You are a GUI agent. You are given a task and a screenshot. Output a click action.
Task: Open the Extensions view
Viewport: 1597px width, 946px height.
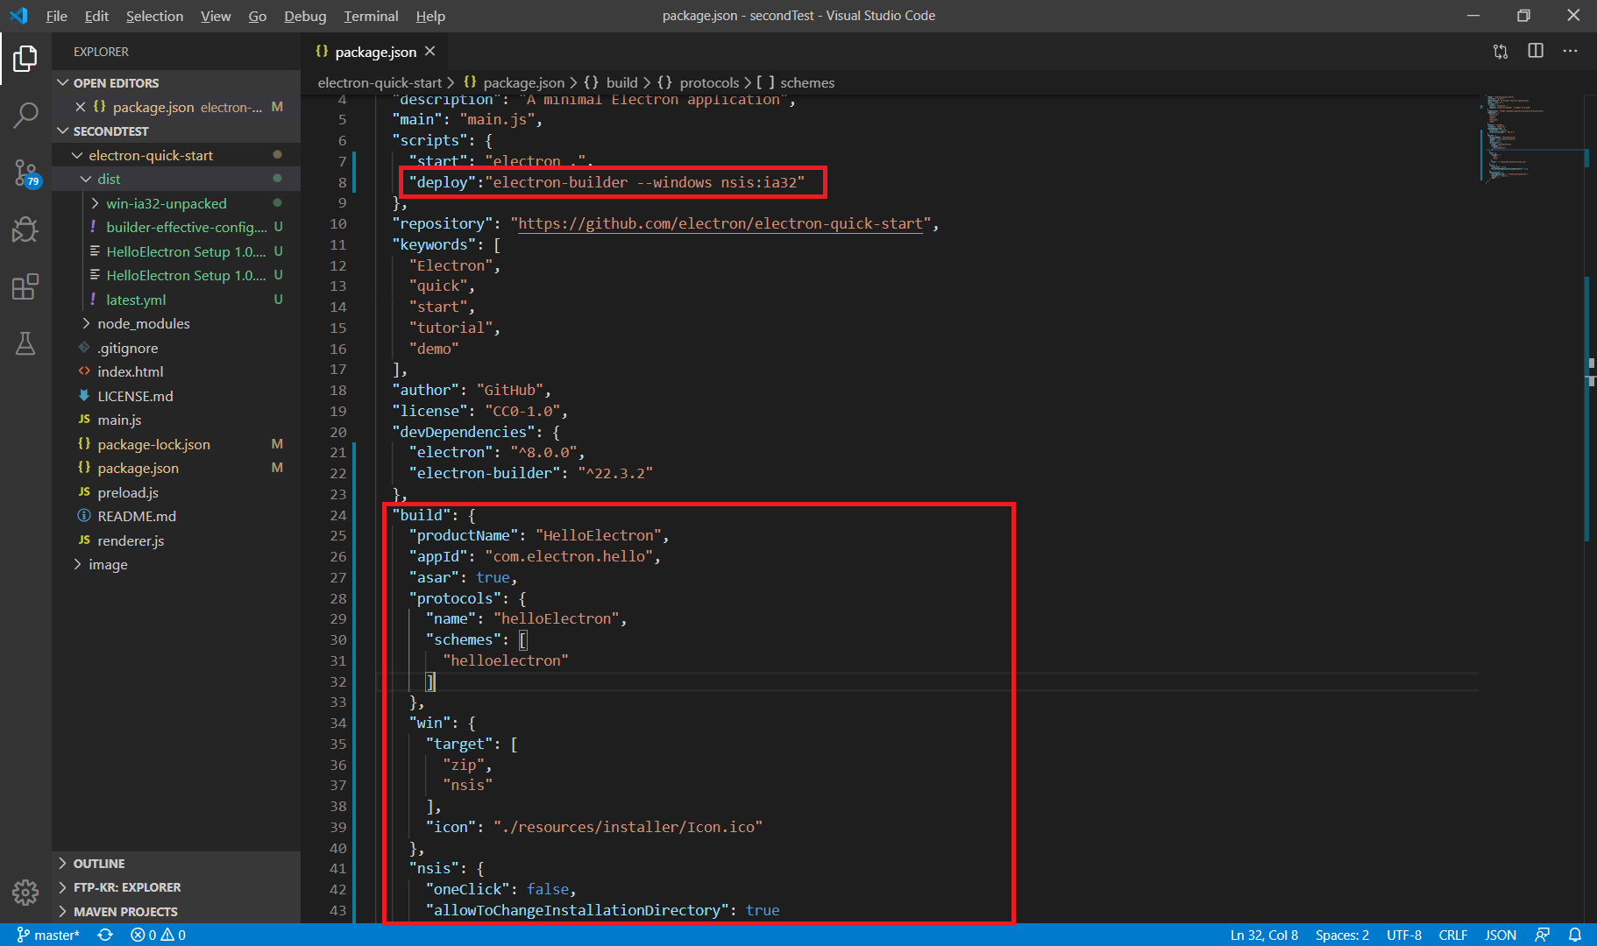tap(25, 286)
